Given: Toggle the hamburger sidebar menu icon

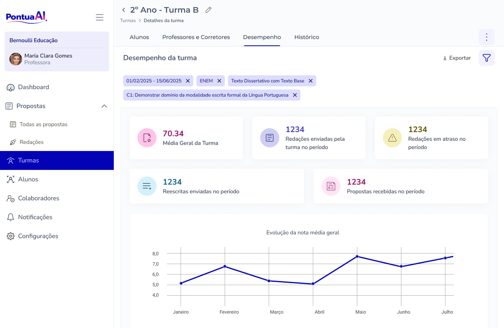Looking at the screenshot, I should 100,17.
